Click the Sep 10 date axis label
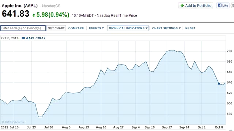 [x=150, y=128]
